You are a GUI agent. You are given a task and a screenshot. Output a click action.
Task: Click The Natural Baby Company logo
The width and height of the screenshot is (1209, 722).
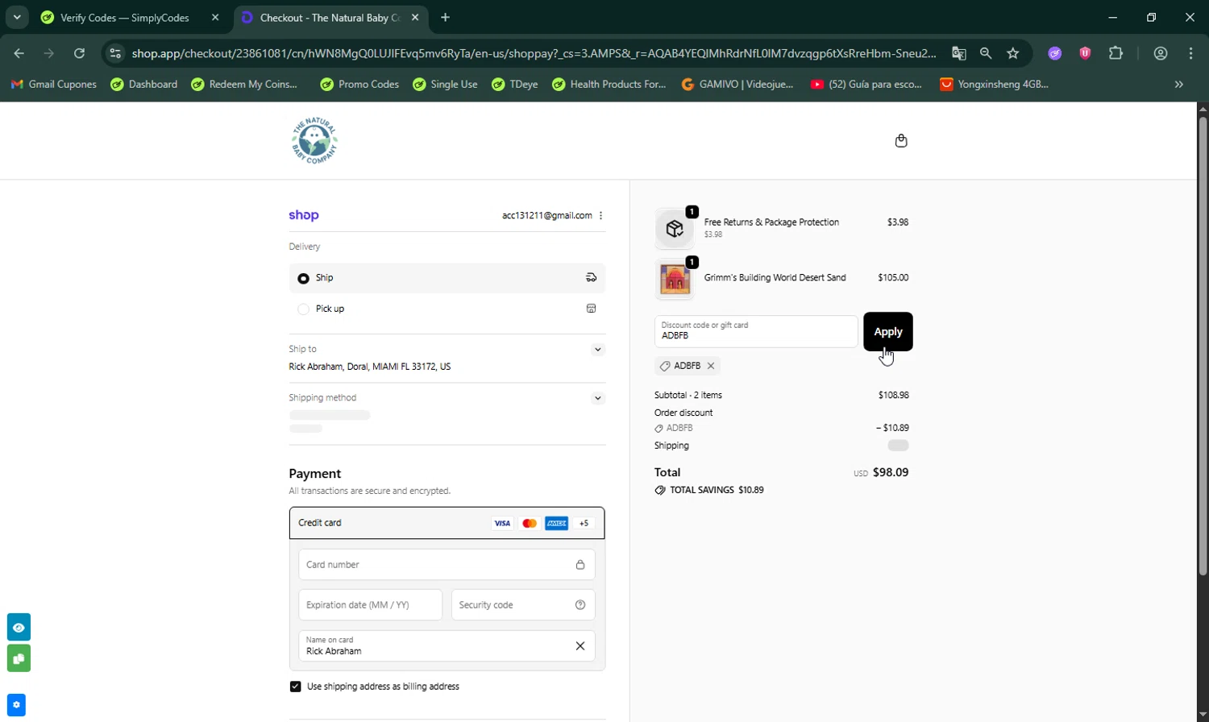tap(314, 140)
